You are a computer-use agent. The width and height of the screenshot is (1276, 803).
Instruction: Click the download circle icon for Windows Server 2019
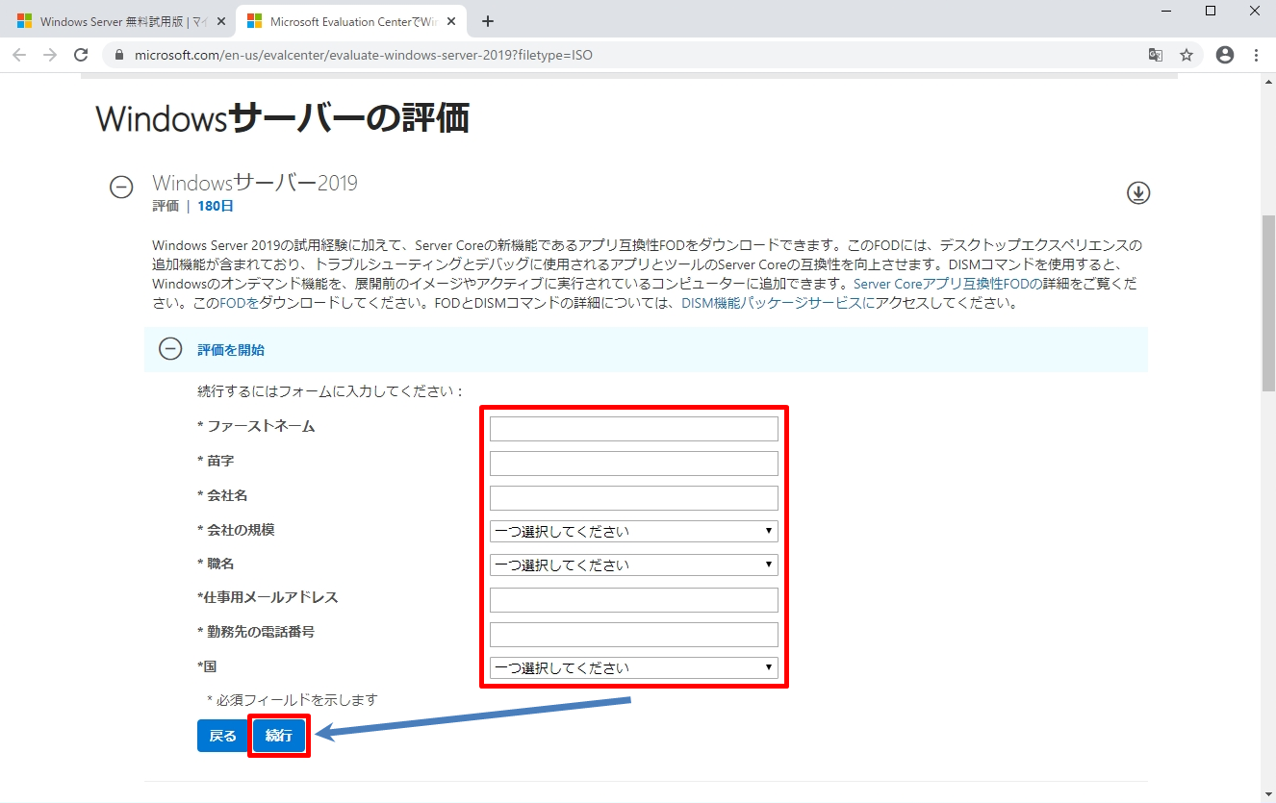[x=1138, y=193]
